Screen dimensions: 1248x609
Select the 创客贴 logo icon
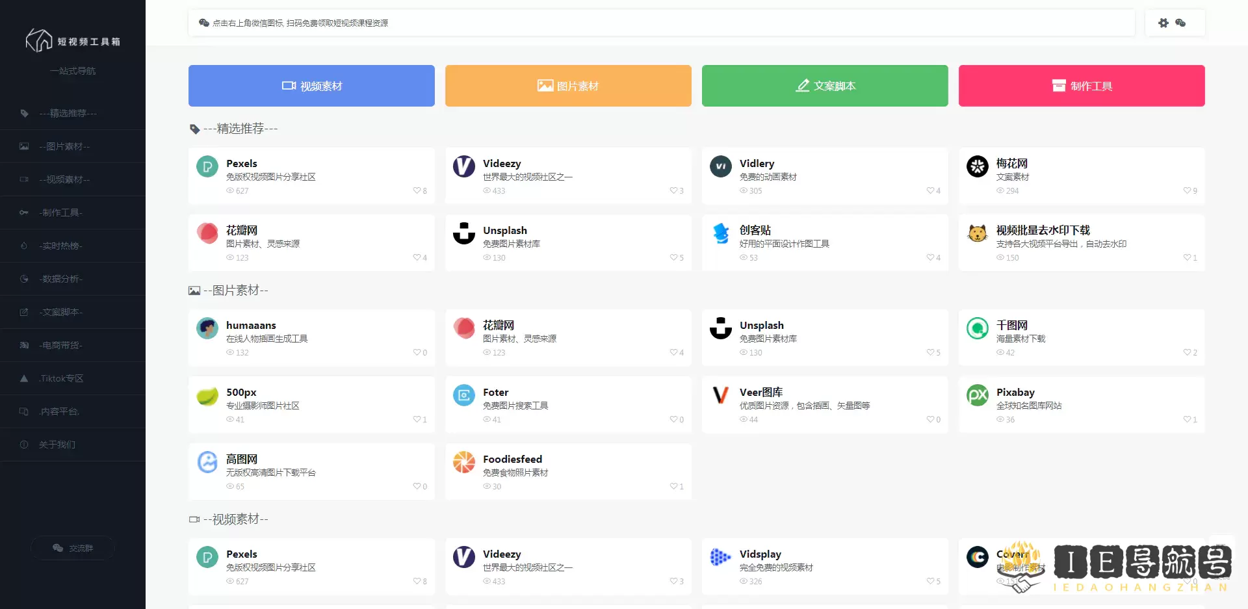tap(720, 233)
